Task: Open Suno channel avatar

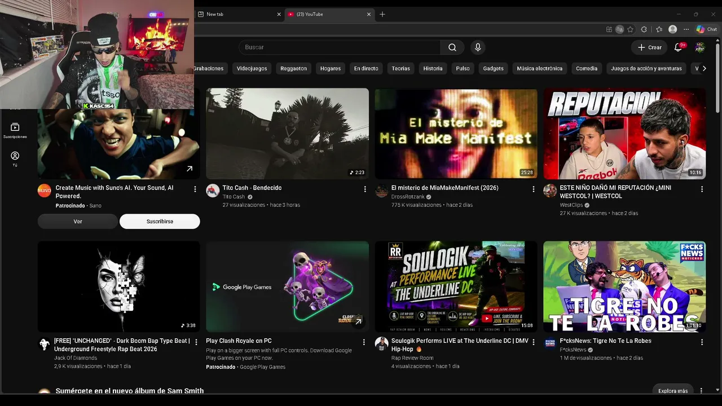Action: coord(45,191)
